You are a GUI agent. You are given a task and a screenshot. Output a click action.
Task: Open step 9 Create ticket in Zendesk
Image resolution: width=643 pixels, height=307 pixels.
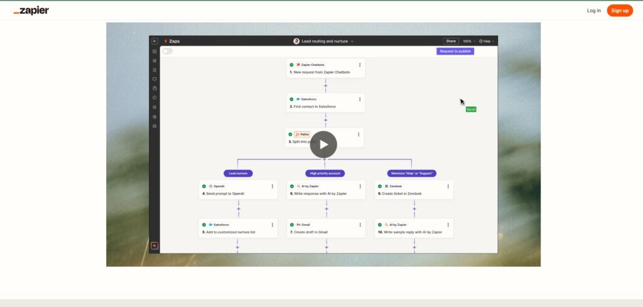click(414, 190)
